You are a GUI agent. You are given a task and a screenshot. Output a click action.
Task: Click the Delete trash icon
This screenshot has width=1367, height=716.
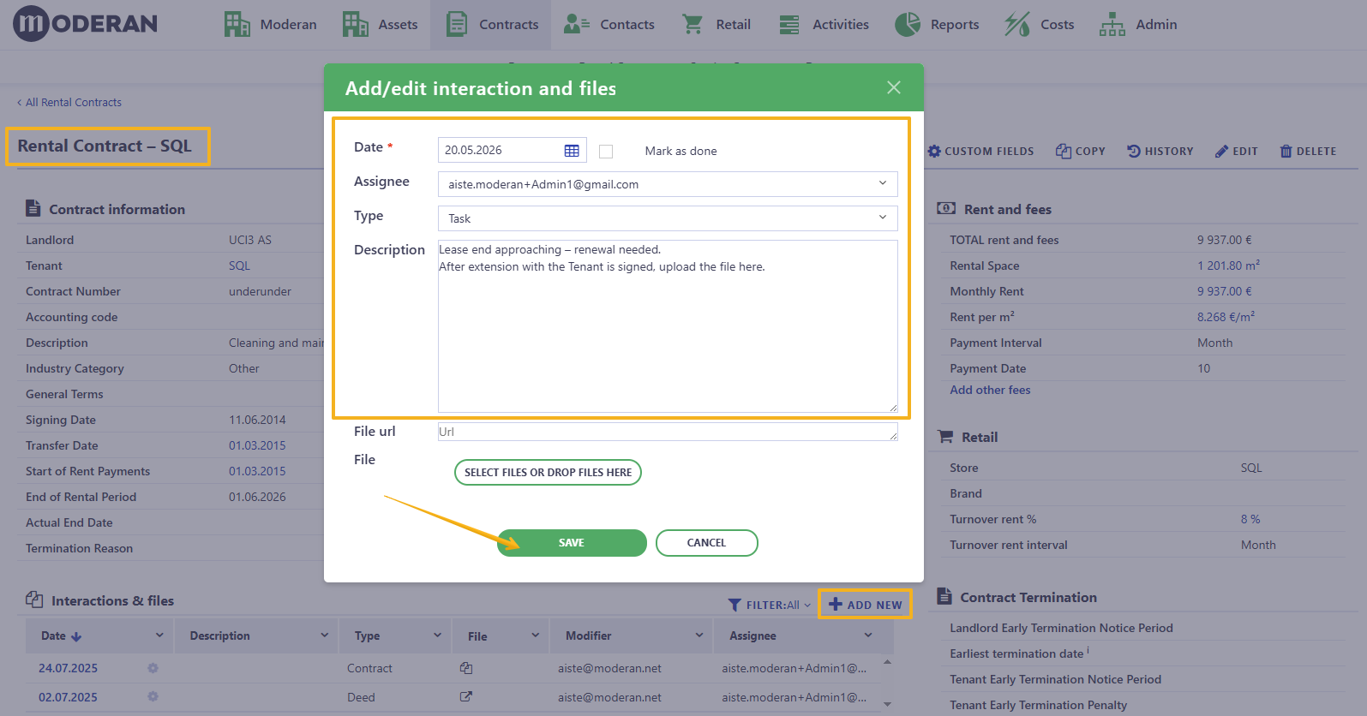pyautogui.click(x=1286, y=151)
